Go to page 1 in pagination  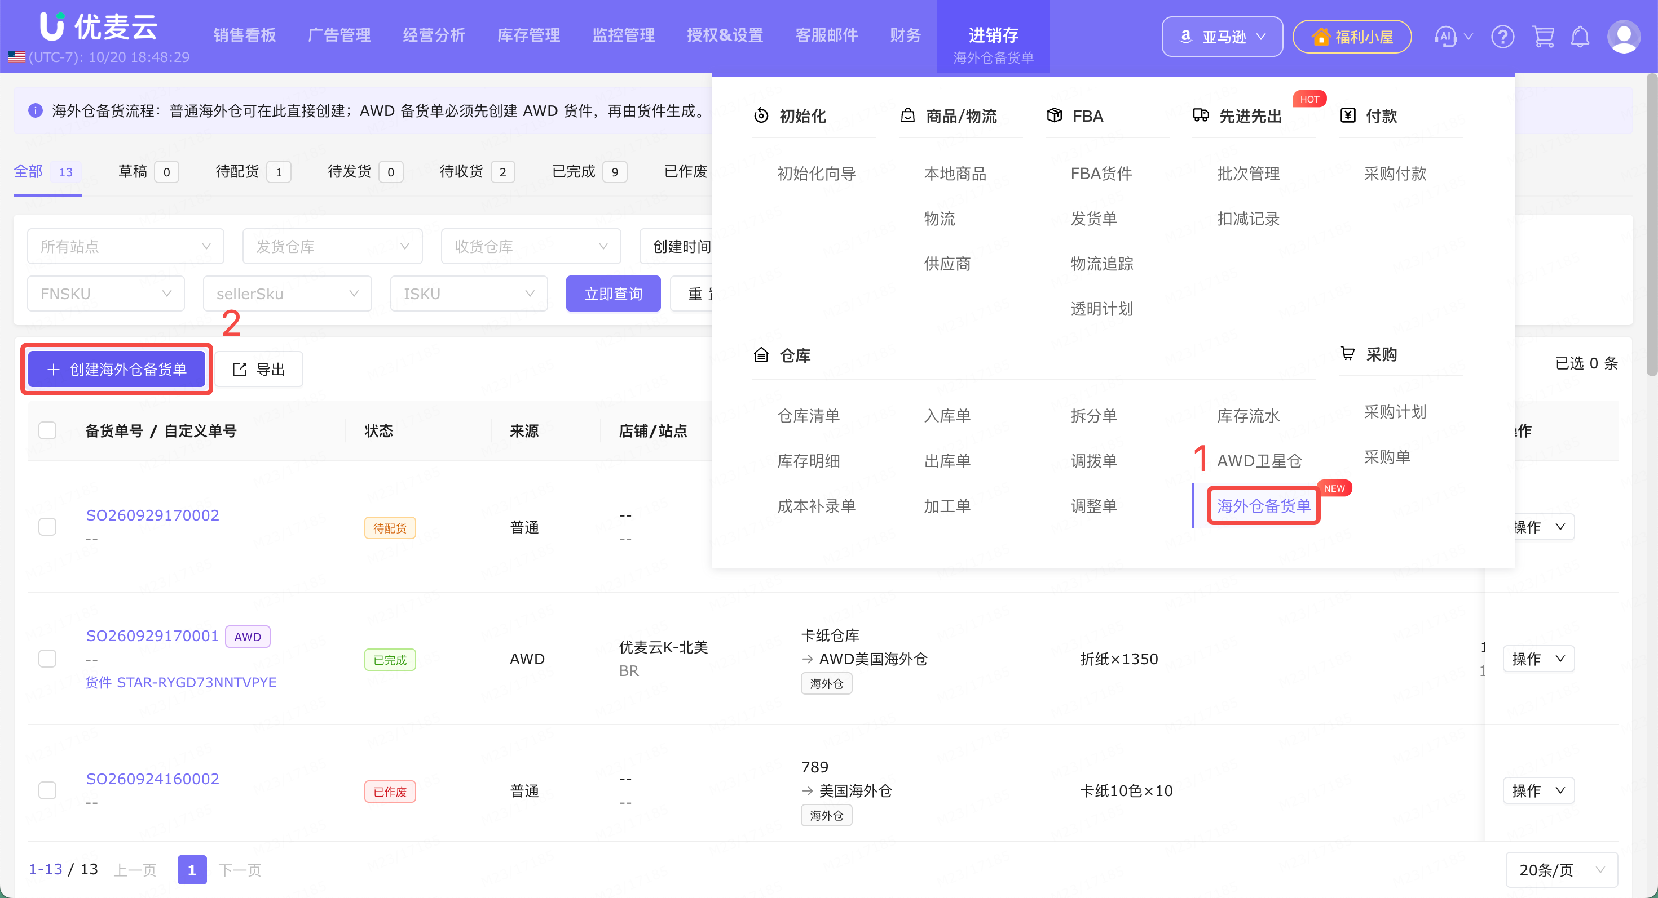pyautogui.click(x=192, y=870)
